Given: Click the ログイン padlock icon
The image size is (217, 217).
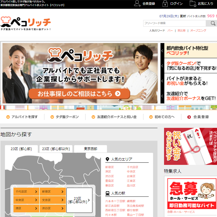Looking at the screenshot, I should coord(165,4).
